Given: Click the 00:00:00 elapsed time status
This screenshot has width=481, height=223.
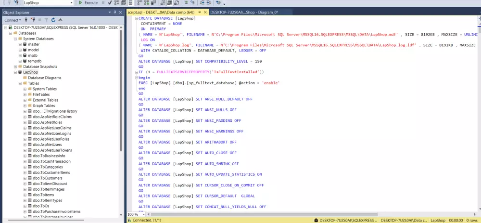Looking at the screenshot, I should point(455,220).
